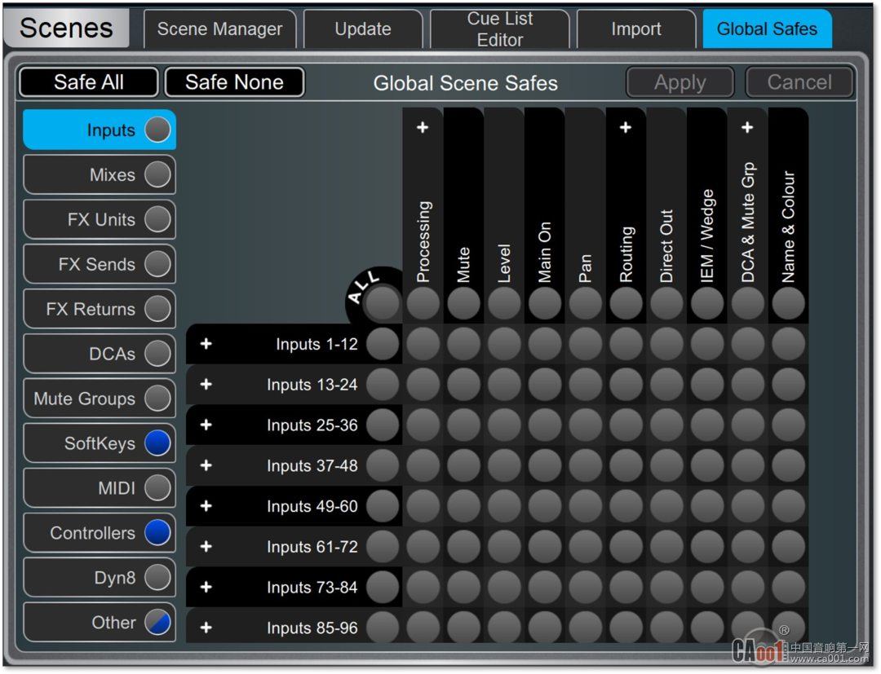Expand the Processing column with plus
This screenshot has height=674, width=881.
click(x=423, y=128)
